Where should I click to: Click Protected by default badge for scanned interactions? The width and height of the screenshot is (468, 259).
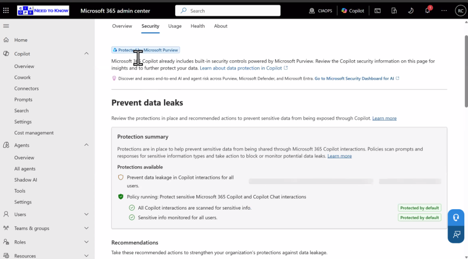click(x=420, y=208)
